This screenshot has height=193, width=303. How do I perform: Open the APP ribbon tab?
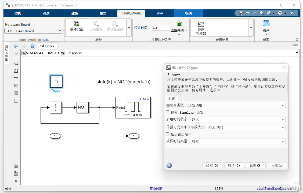click(160, 13)
